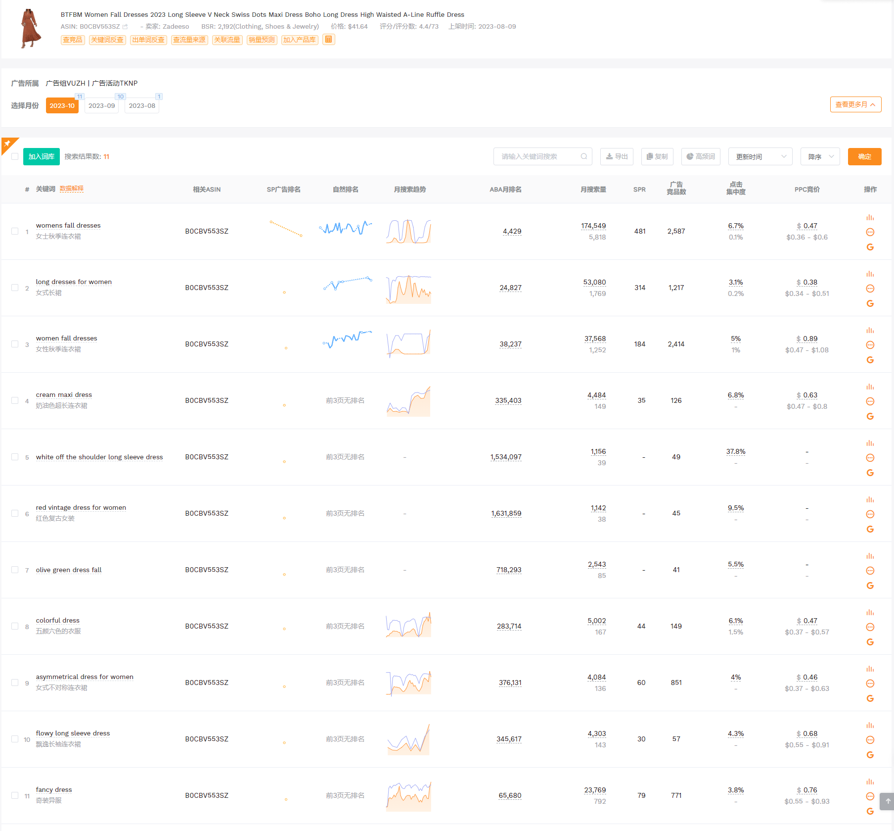Click the green 加入词库 button
This screenshot has height=831, width=894.
click(42, 156)
